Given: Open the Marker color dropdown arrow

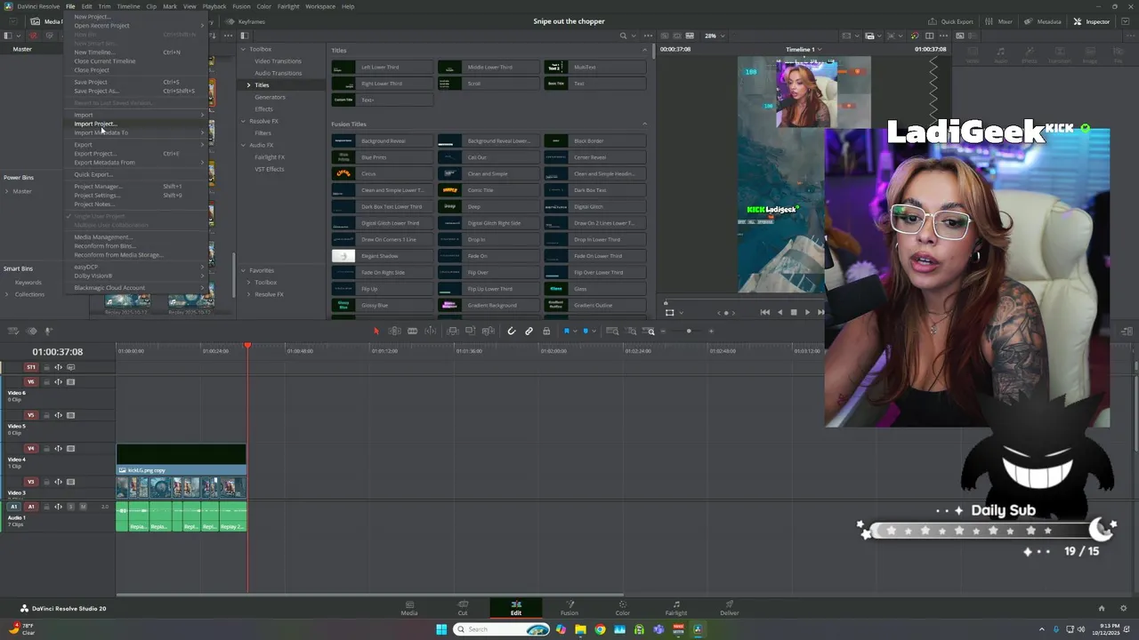Looking at the screenshot, I should click(594, 332).
